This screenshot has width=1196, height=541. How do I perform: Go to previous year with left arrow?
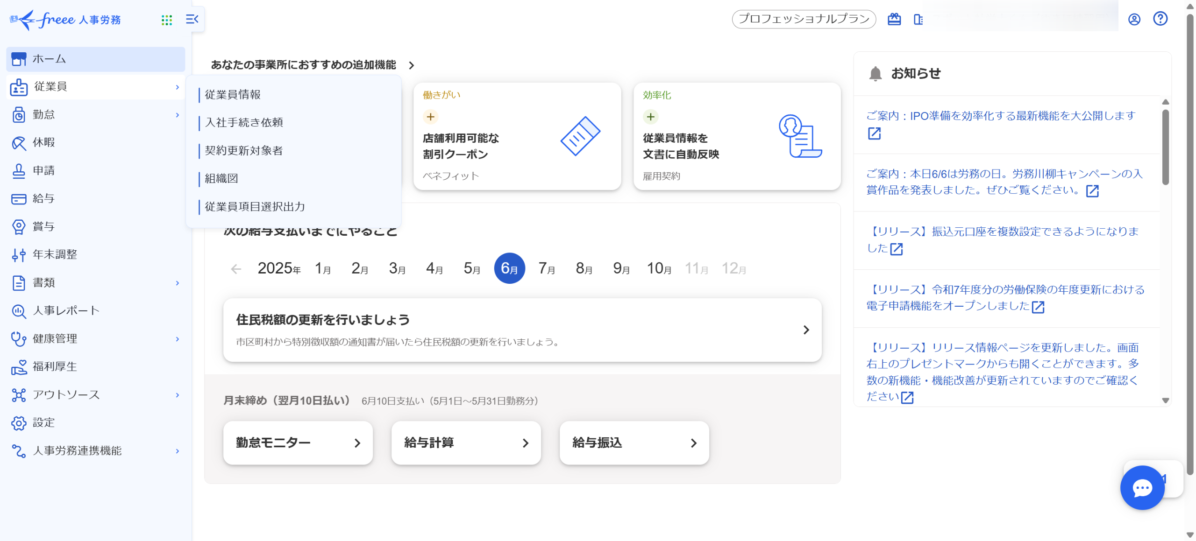(x=236, y=269)
